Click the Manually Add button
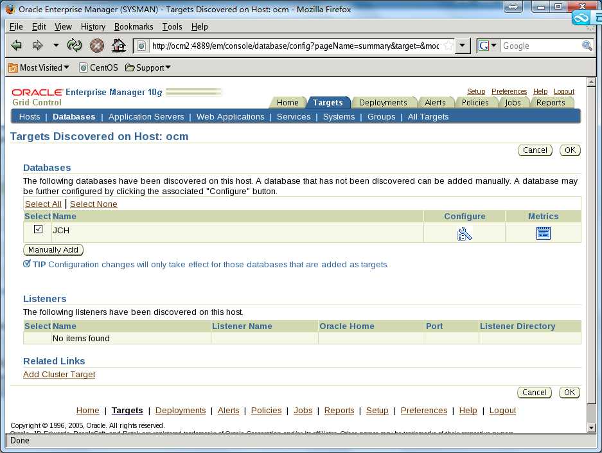This screenshot has height=453, width=602. (53, 250)
